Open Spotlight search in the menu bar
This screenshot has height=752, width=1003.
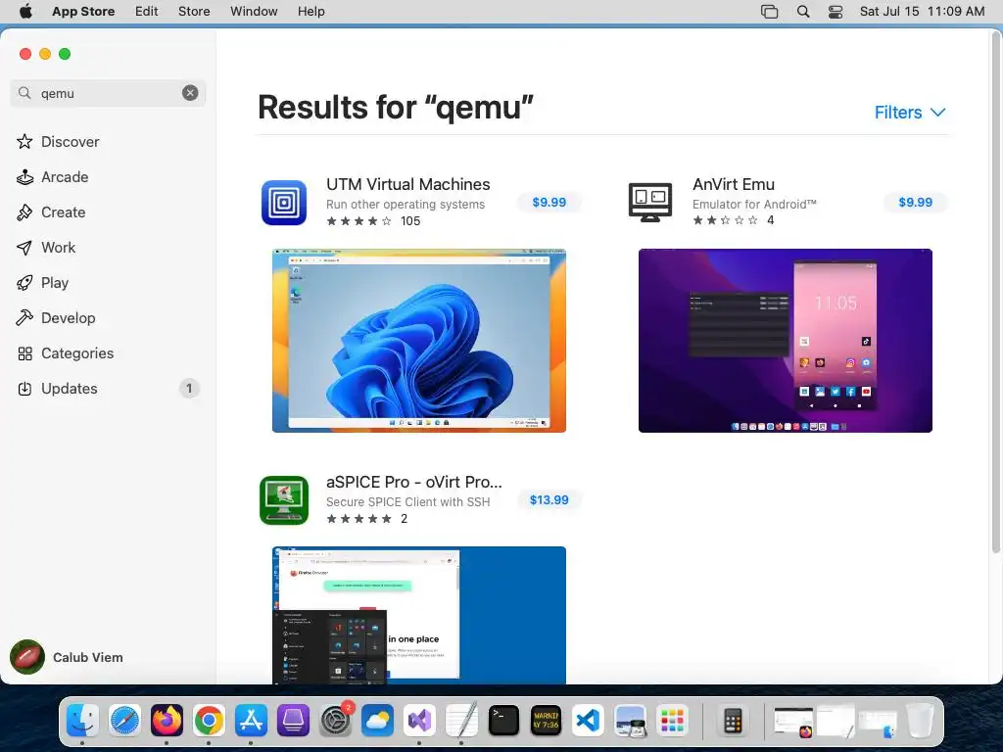click(x=803, y=12)
